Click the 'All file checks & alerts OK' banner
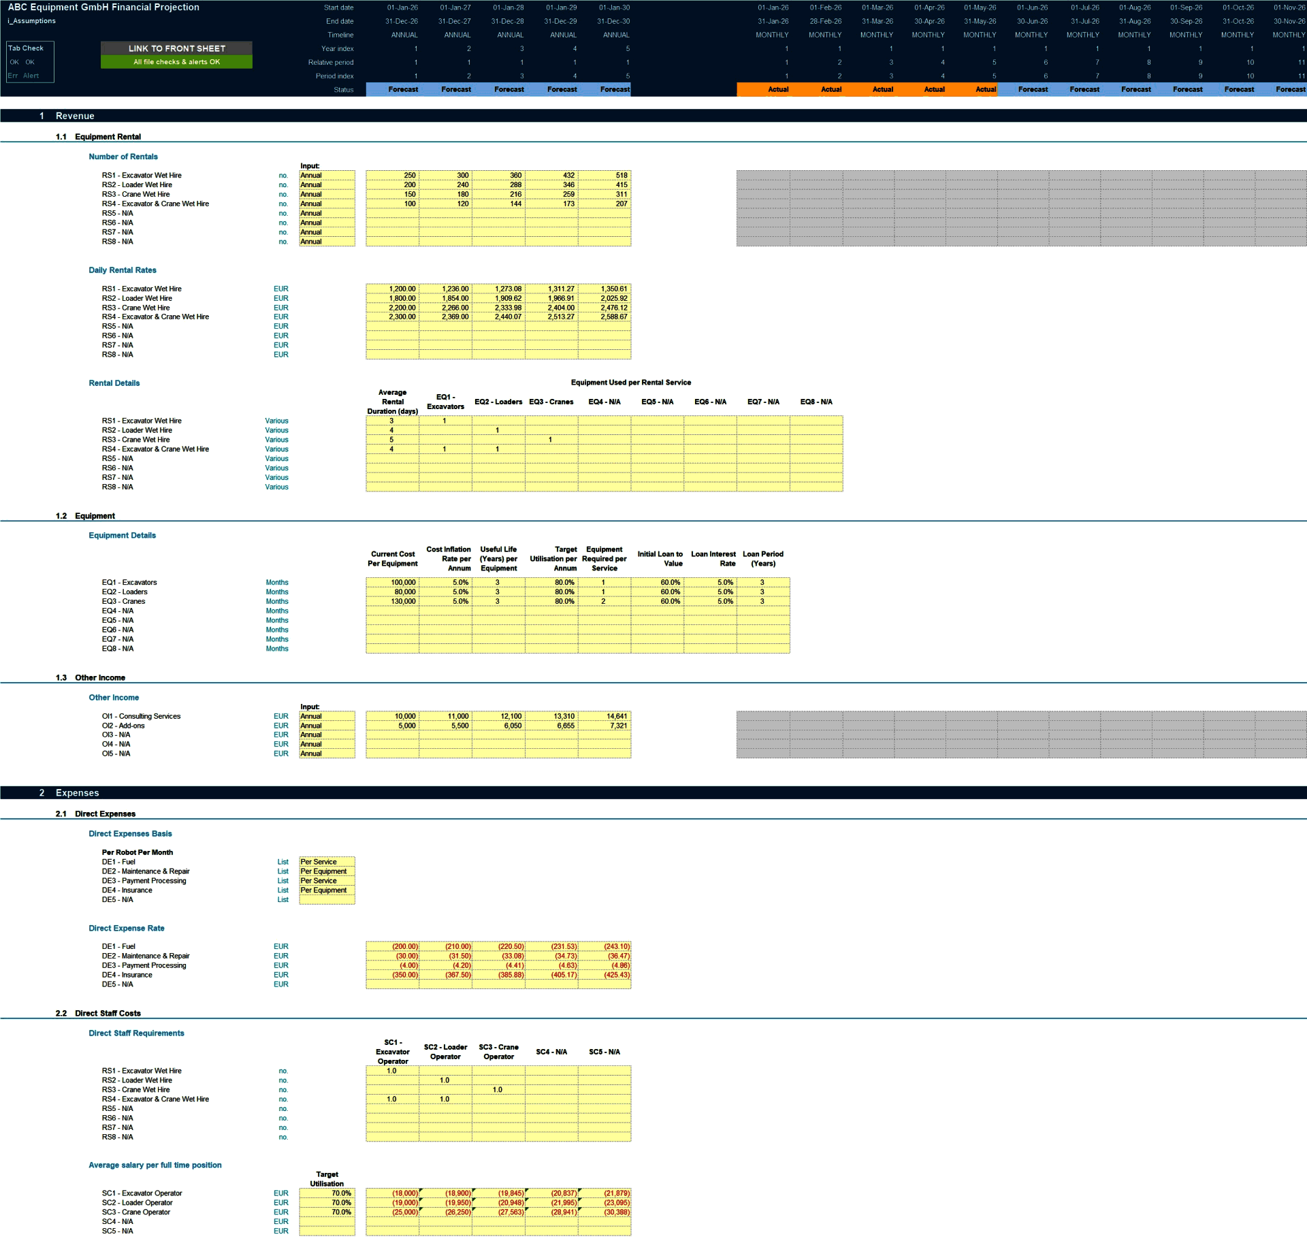Image resolution: width=1307 pixels, height=1241 pixels. tap(176, 61)
